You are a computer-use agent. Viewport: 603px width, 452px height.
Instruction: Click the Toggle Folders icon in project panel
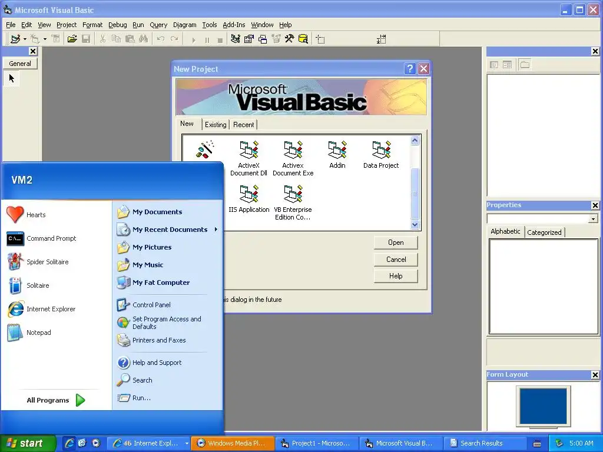pyautogui.click(x=525, y=65)
